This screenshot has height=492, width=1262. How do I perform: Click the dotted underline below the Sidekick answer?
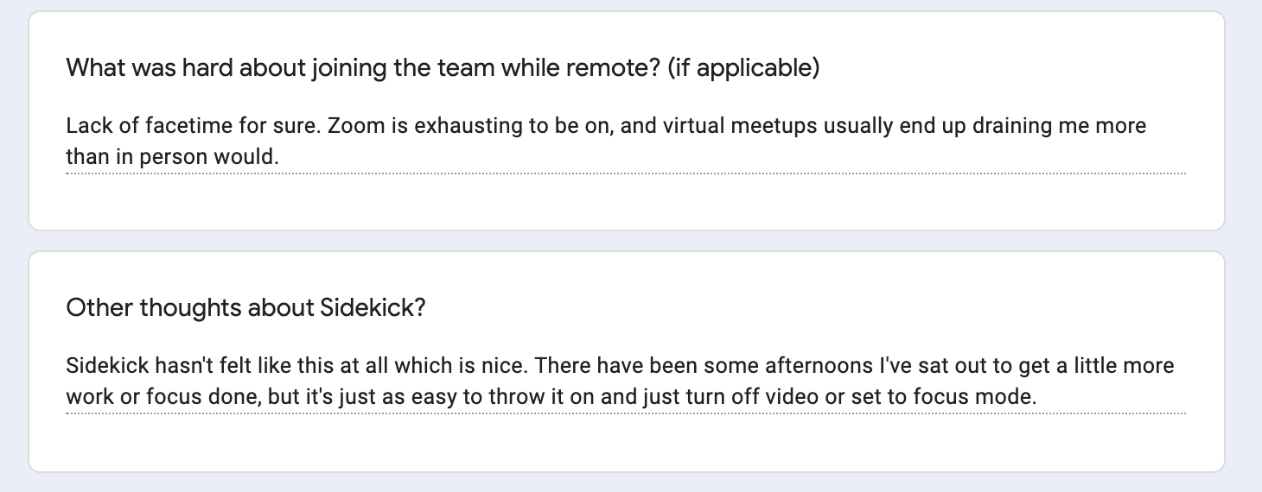pos(626,413)
